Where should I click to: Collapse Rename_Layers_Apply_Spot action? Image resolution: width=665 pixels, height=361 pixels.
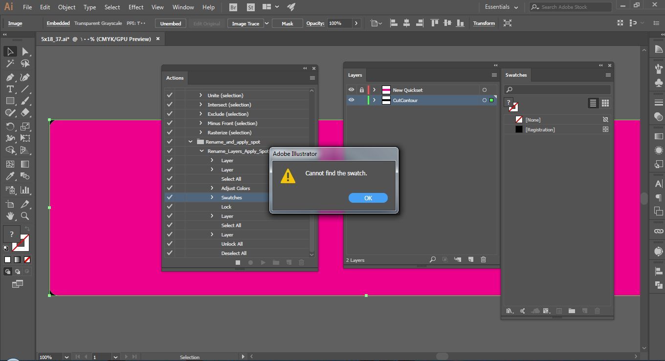201,151
